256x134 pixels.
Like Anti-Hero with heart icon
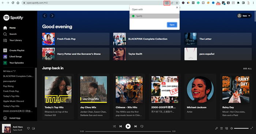(x=29, y=128)
